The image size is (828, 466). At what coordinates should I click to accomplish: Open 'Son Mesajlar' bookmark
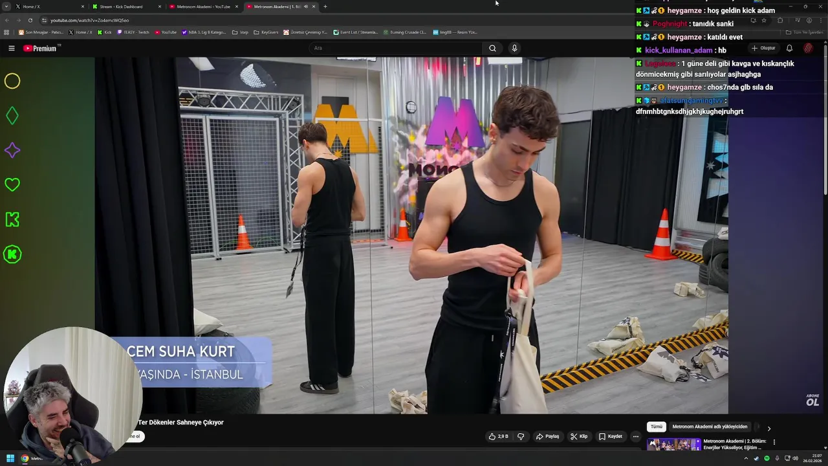41,32
